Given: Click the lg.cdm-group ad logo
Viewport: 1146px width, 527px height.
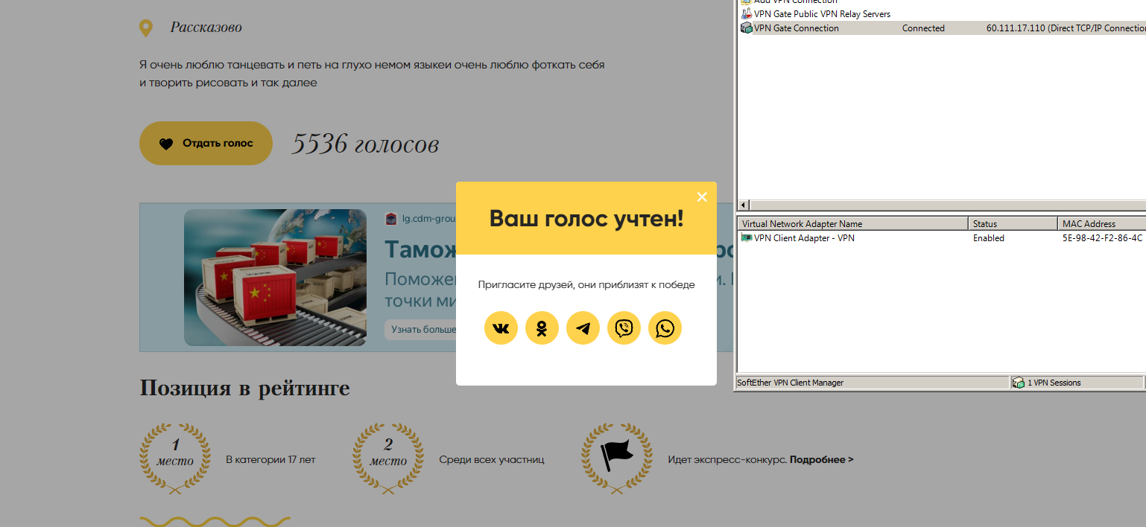Looking at the screenshot, I should [x=391, y=219].
